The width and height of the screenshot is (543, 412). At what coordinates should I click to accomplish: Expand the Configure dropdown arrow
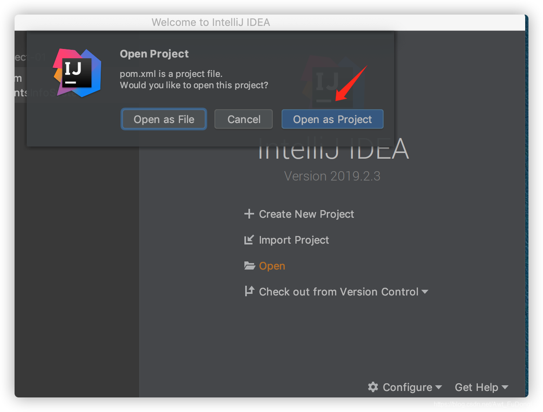(439, 387)
